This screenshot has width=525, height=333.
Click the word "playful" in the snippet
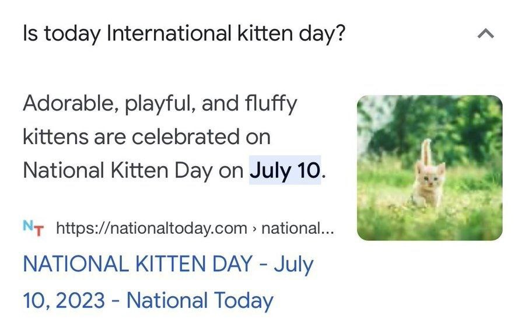(x=154, y=104)
